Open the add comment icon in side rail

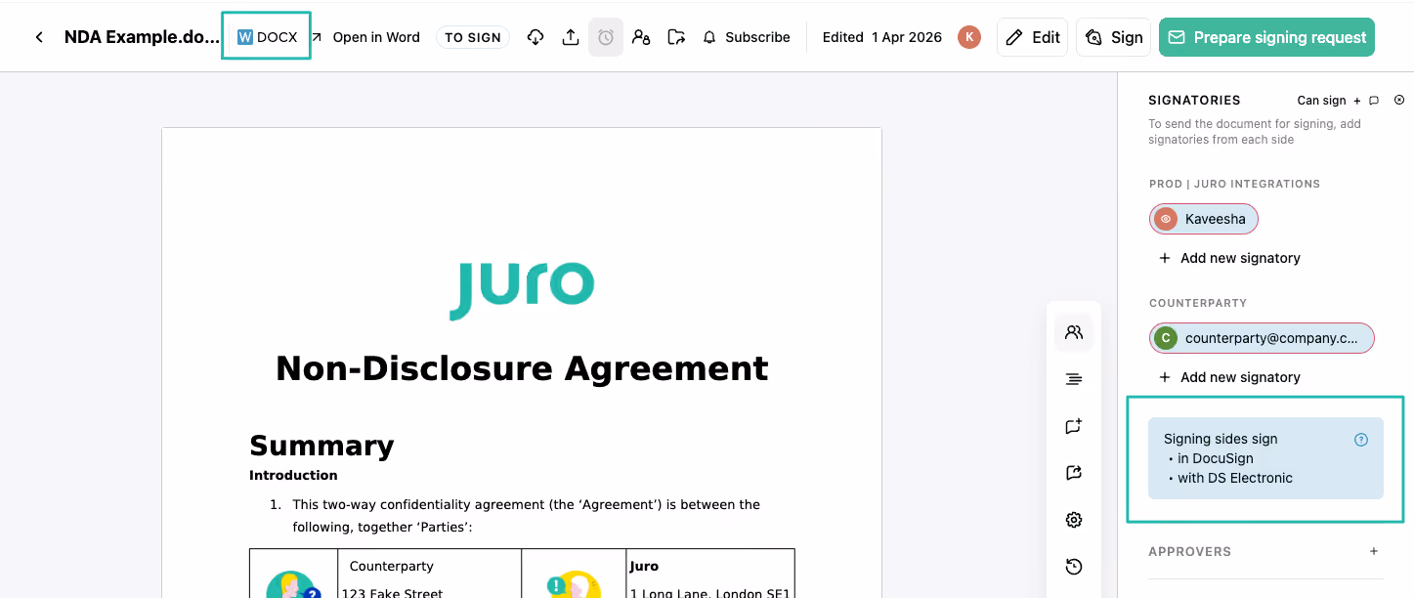1074,426
